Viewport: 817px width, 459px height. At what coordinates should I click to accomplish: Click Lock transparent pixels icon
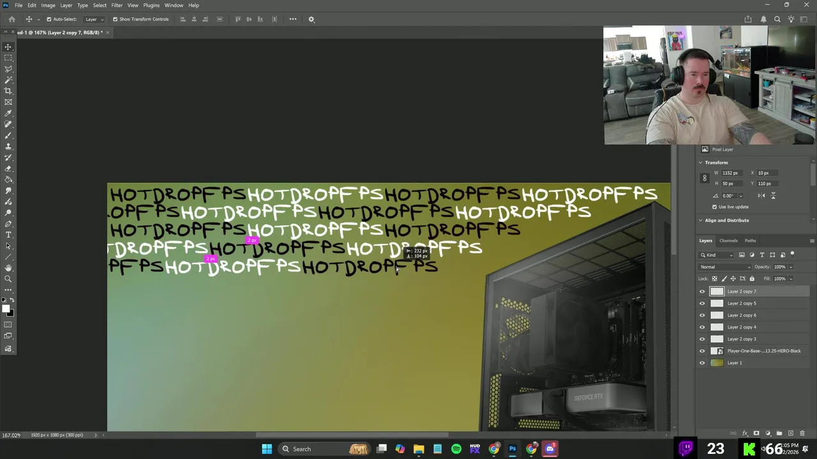click(714, 279)
